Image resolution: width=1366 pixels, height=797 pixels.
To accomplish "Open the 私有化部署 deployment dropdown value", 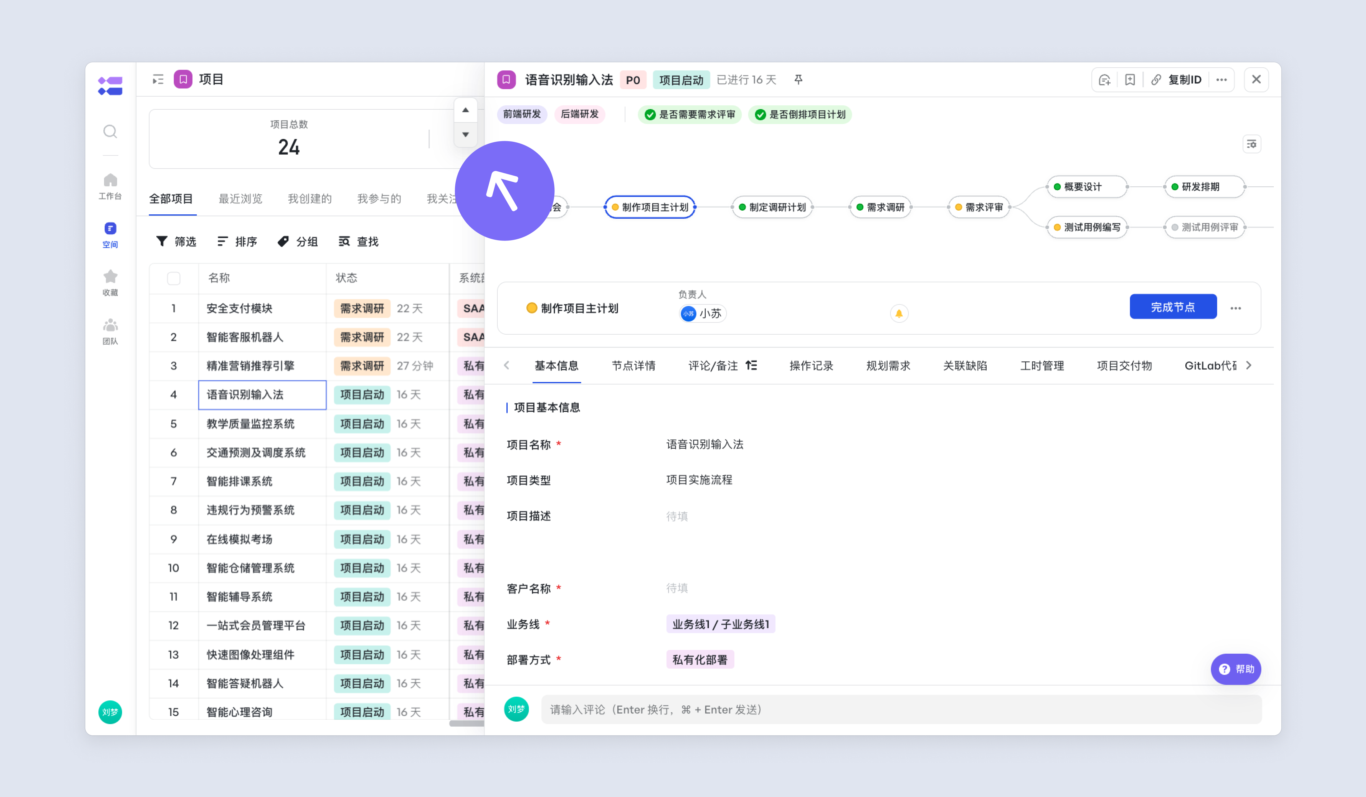I will click(x=700, y=660).
